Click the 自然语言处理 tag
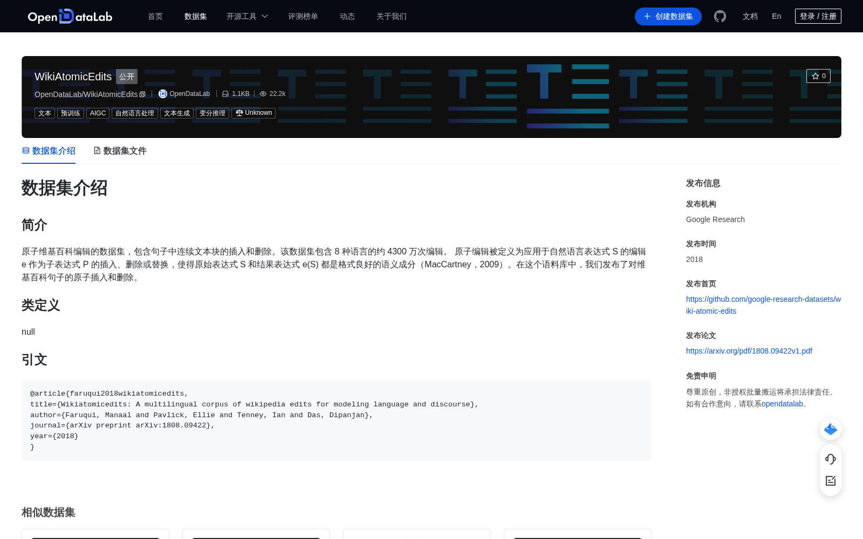This screenshot has width=863, height=539. [135, 113]
